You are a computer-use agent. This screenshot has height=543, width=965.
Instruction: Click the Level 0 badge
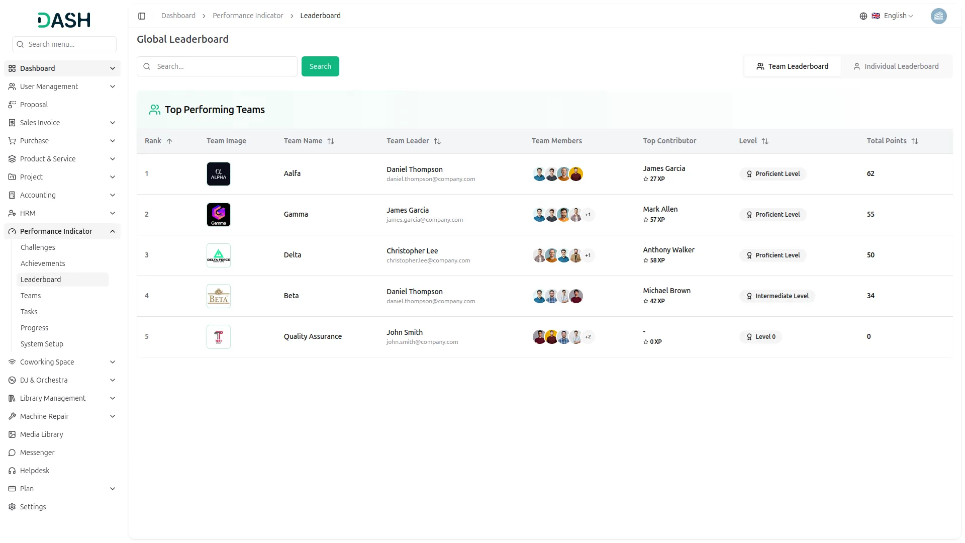[x=760, y=337]
